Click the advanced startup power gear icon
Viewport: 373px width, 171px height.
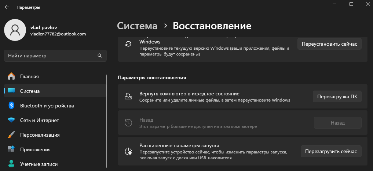[128, 151]
